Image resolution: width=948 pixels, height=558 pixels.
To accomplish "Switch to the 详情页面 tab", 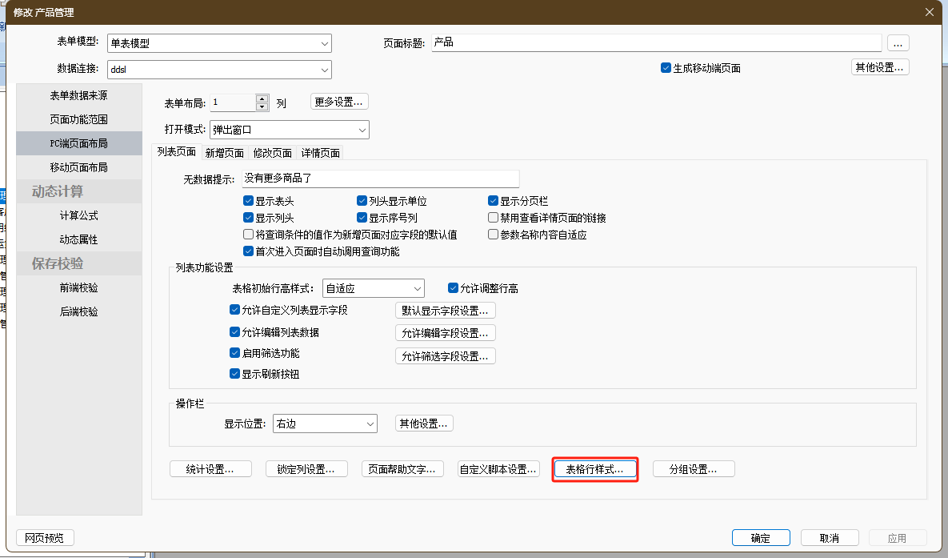I will (320, 153).
